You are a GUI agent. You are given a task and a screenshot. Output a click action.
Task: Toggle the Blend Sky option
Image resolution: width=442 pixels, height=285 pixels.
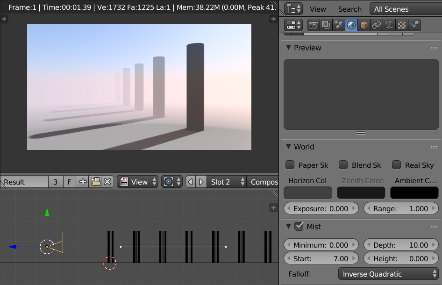point(343,165)
